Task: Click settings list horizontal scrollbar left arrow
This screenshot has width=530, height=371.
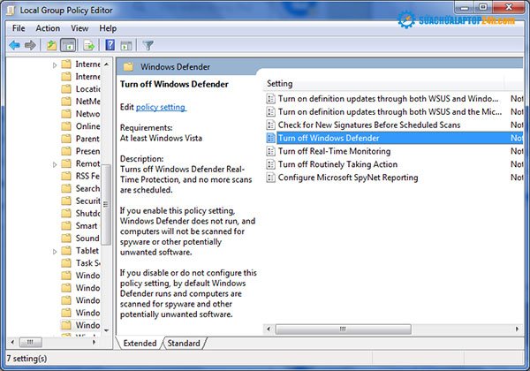Action: click(269, 329)
